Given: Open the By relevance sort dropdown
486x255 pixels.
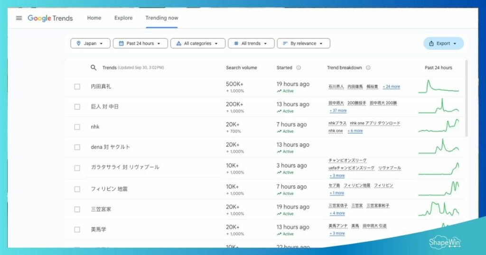Looking at the screenshot, I should click(303, 43).
